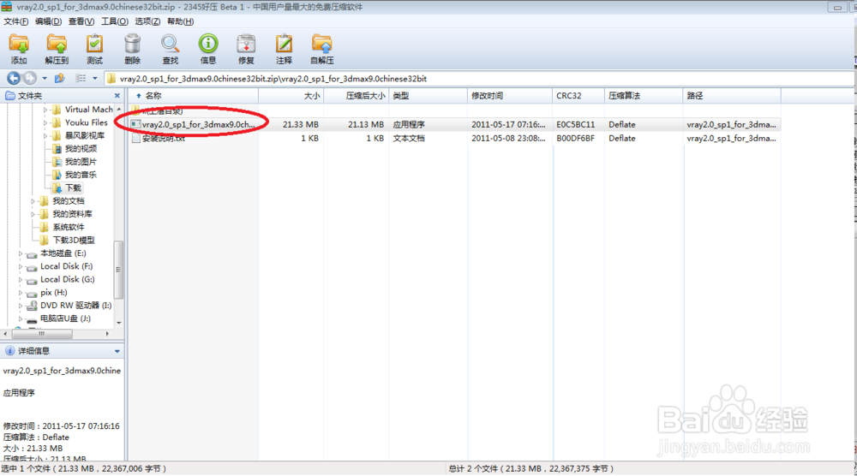Collapse the details (详细信息) panel arrow

117,351
